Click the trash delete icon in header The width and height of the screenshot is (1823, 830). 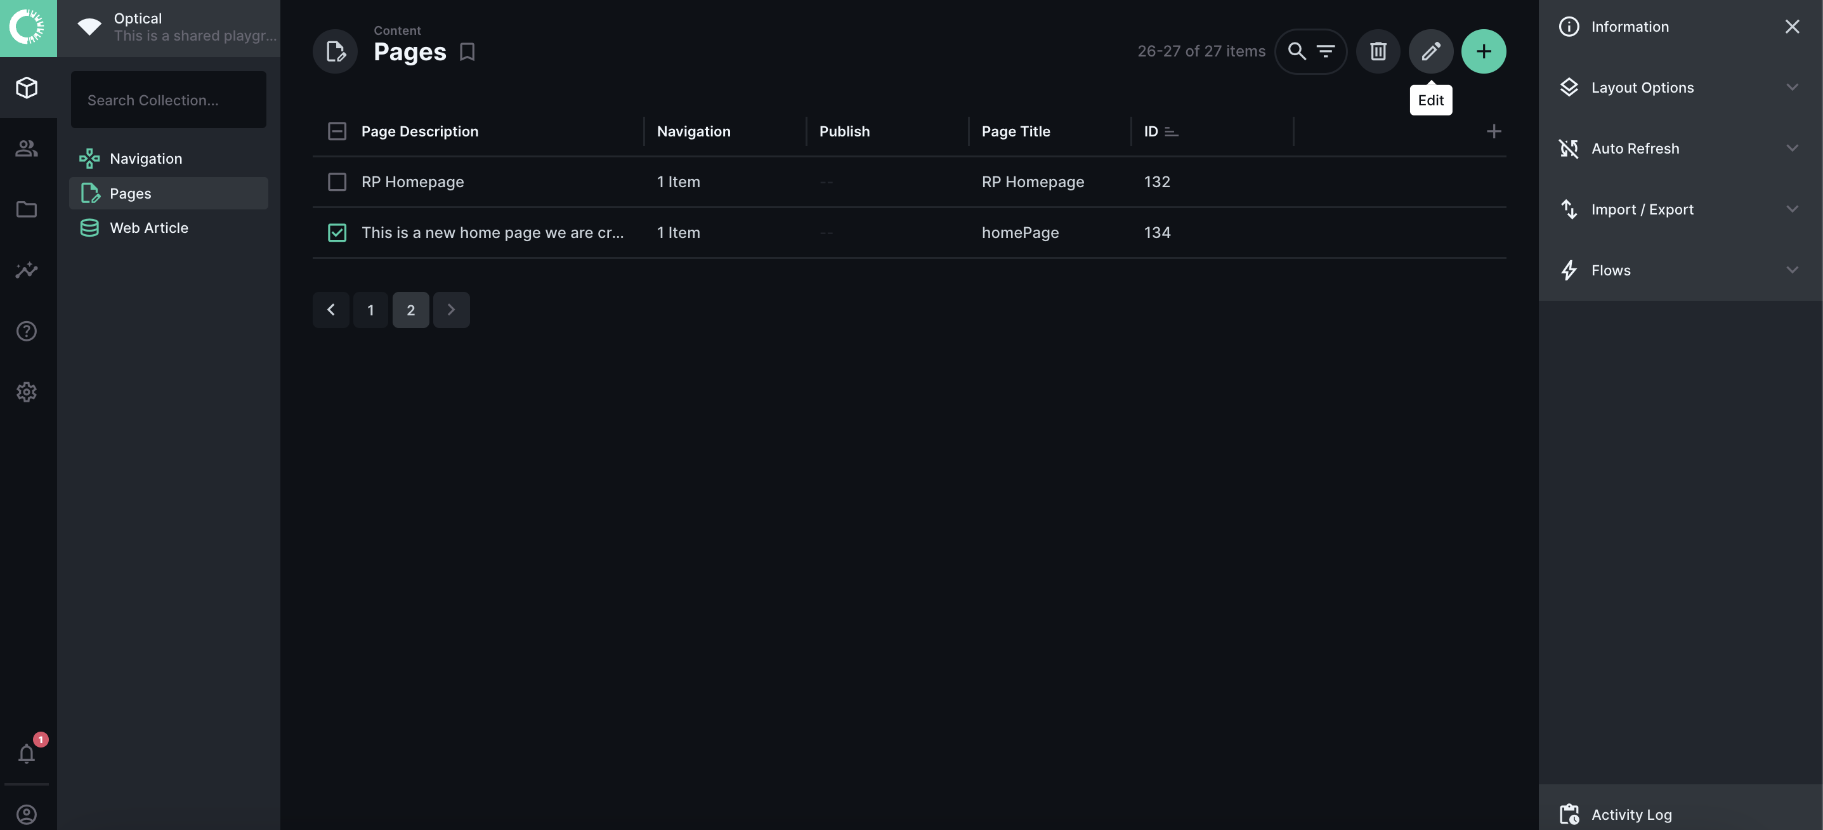(1377, 51)
